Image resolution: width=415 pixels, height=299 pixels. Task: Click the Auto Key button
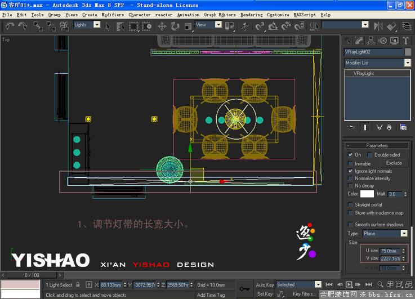click(265, 285)
